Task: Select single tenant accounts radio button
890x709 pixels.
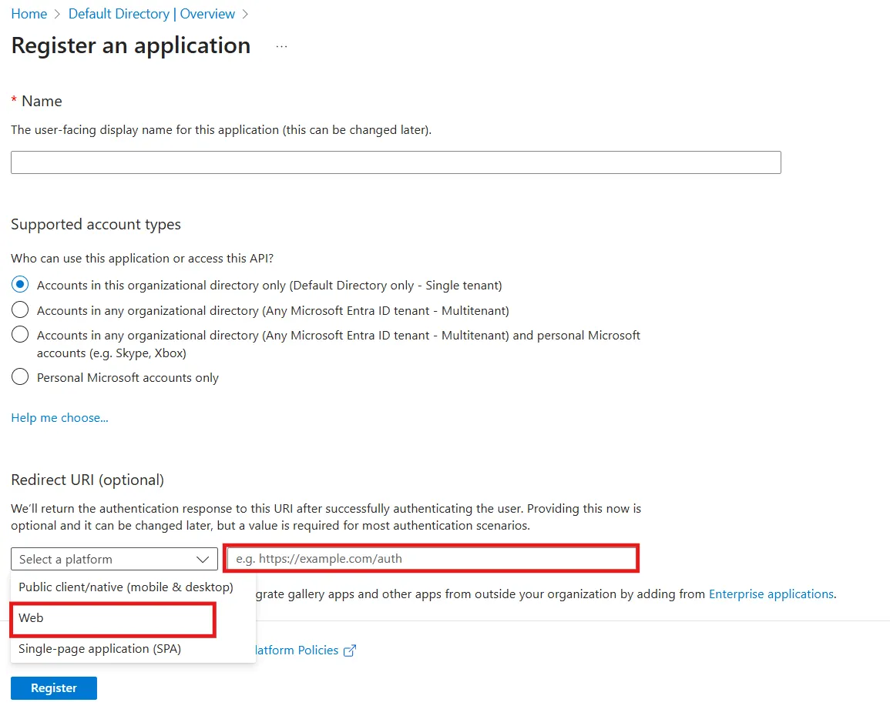Action: pos(19,284)
